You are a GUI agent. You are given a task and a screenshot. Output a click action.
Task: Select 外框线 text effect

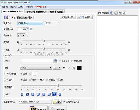[47, 80]
